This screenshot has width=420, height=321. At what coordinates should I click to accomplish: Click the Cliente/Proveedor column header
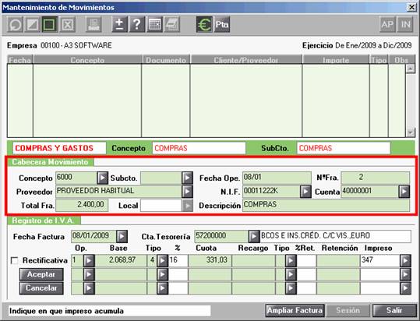[x=246, y=60]
